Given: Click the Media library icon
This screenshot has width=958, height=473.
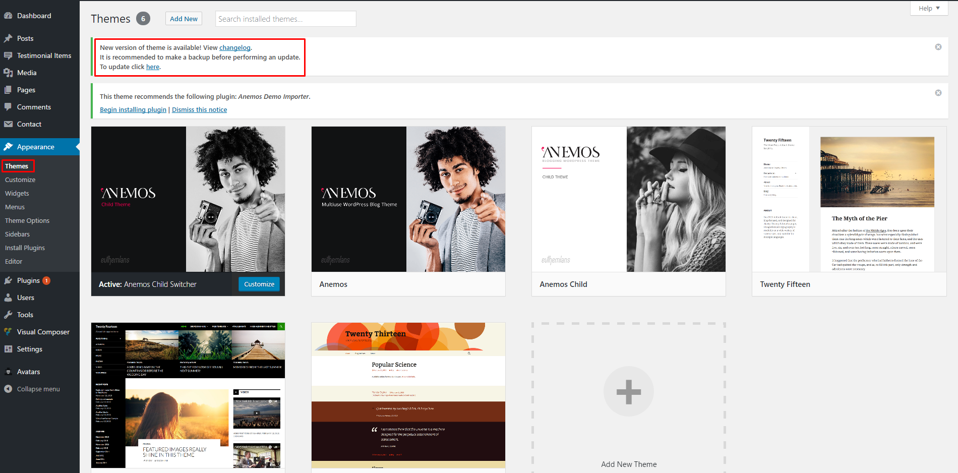Looking at the screenshot, I should [x=8, y=73].
